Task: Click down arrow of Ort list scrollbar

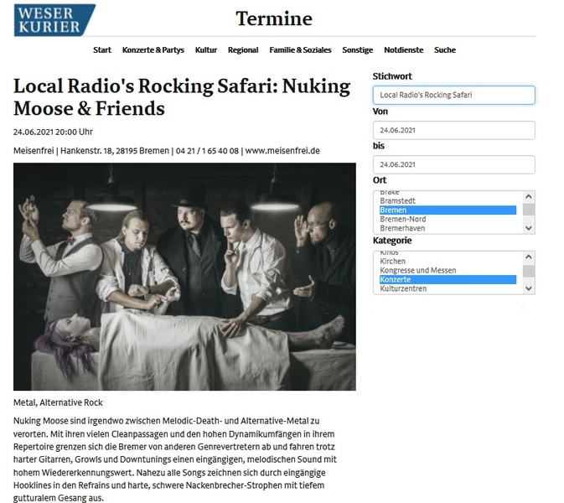Action: pos(529,228)
